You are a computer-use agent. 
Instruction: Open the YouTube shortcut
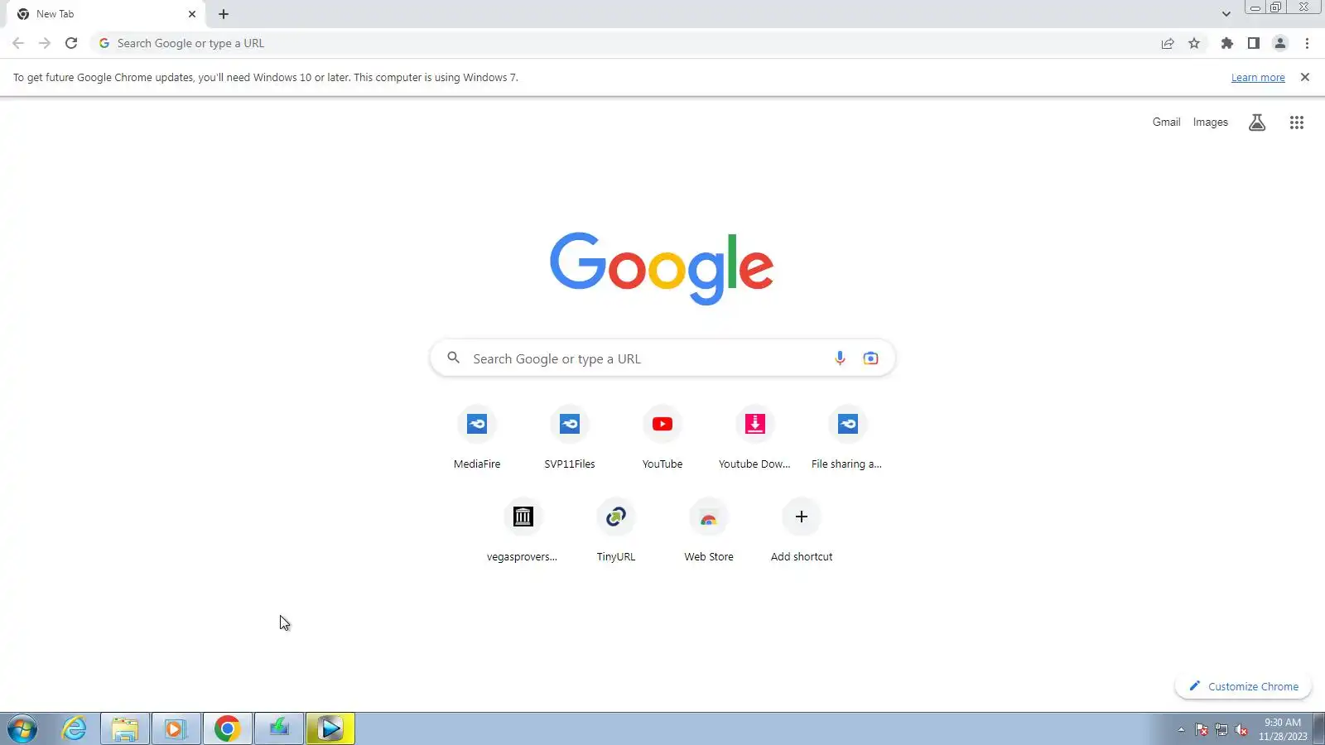pos(662,439)
